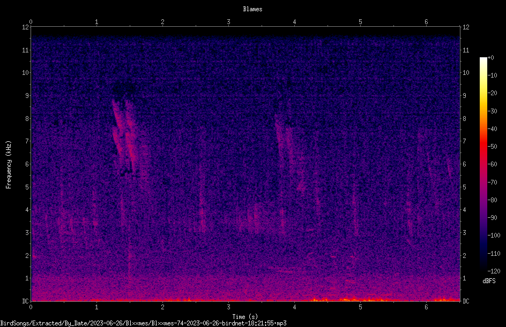Select the BirdSongs file path text at bottom
Screen dimensions: 506x327
click(x=143, y=323)
